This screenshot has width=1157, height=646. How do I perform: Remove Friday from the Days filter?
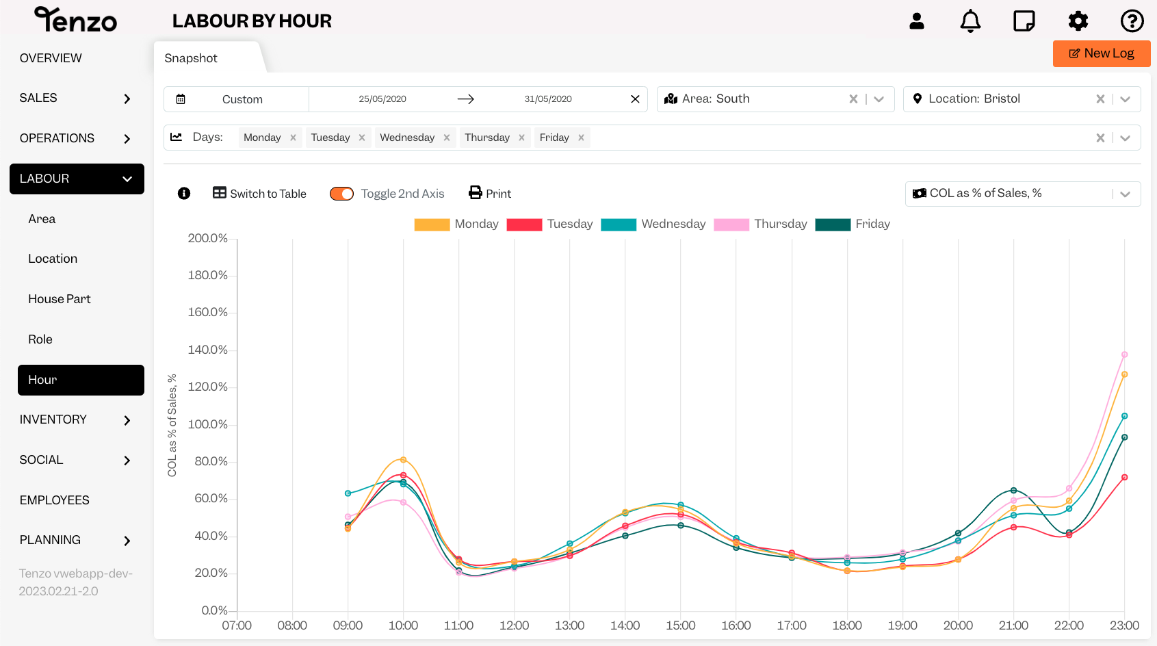click(x=581, y=138)
